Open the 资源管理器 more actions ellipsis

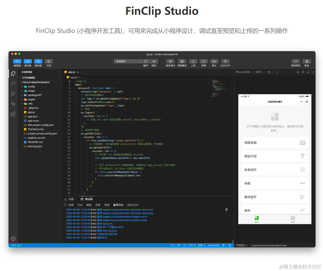coord(59,72)
